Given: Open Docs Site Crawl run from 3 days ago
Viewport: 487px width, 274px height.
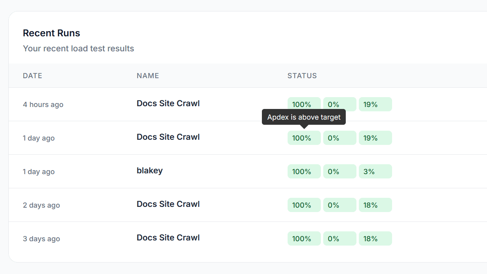Looking at the screenshot, I should pos(168,238).
